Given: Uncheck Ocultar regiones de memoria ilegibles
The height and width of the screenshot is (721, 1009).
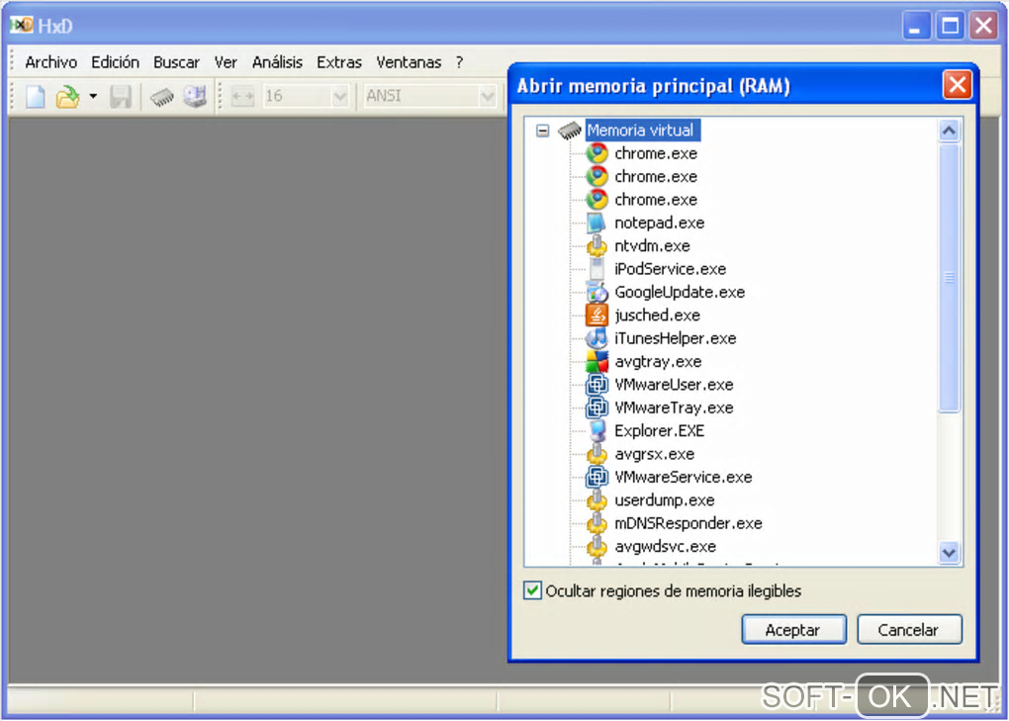Looking at the screenshot, I should pyautogui.click(x=532, y=590).
